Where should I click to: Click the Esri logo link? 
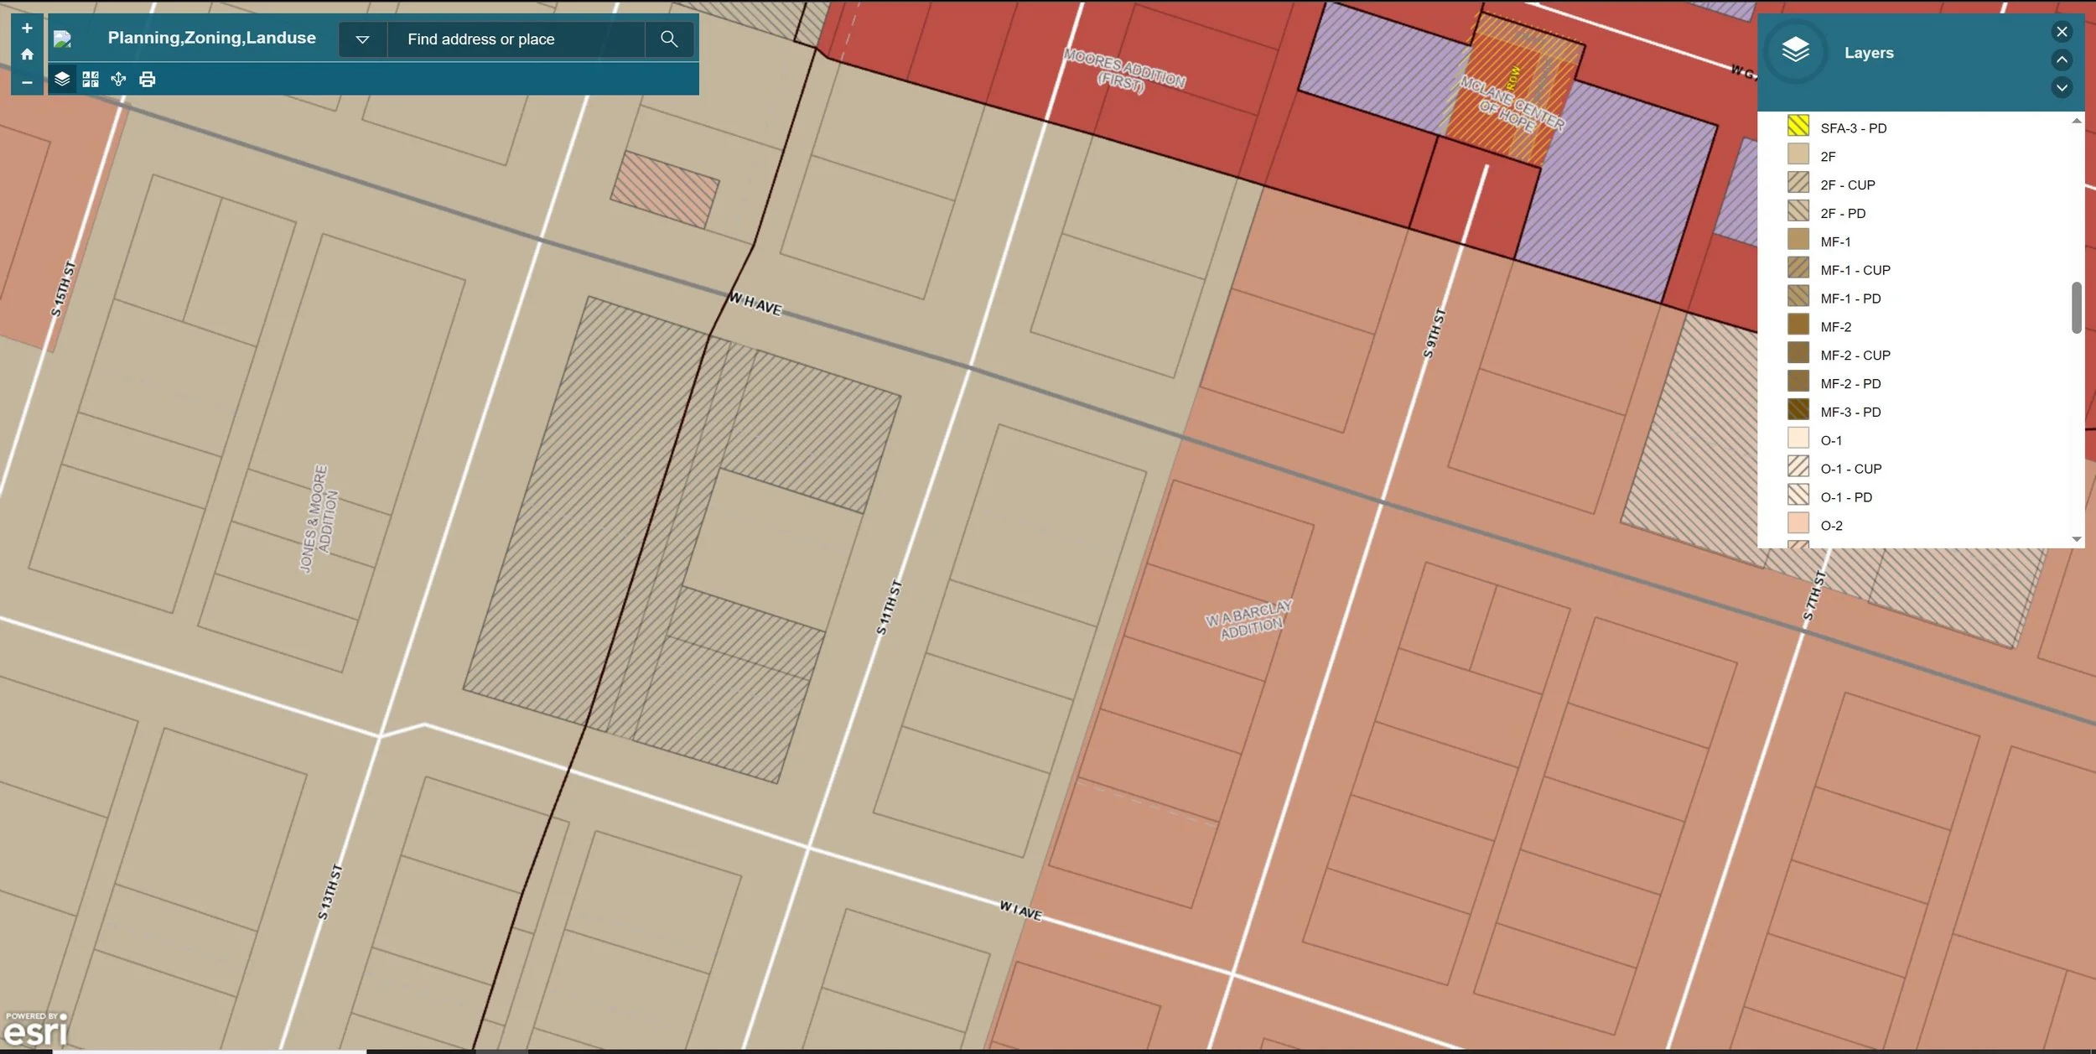(x=35, y=1030)
